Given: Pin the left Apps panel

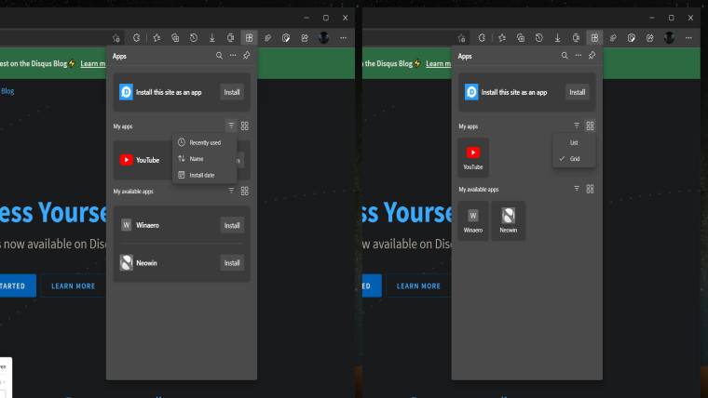Looking at the screenshot, I should click(247, 56).
